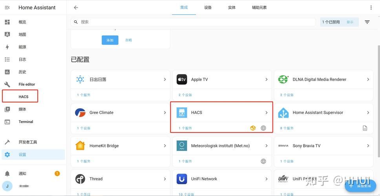This screenshot has height=196, width=380.
Task: Open the user profile avatar J
Action: [x=7, y=186]
